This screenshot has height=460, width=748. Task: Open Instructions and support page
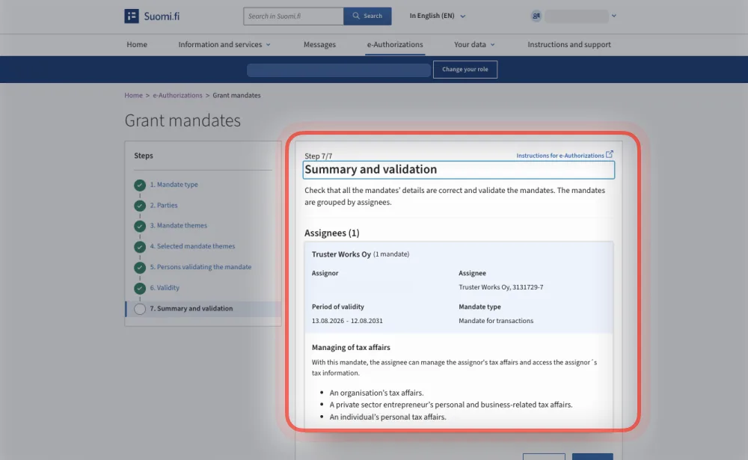pos(569,44)
